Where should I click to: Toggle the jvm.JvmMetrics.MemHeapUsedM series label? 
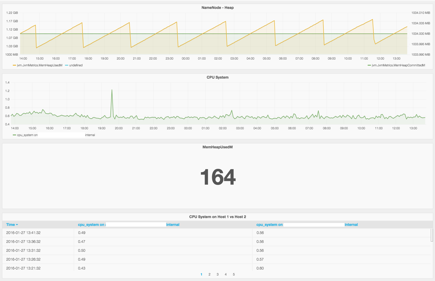tap(40, 65)
